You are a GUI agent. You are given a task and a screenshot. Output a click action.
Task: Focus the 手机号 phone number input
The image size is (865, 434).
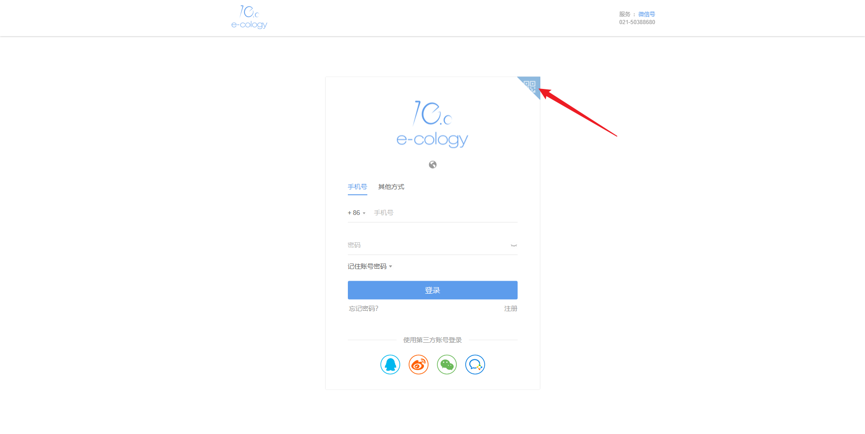pyautogui.click(x=445, y=213)
